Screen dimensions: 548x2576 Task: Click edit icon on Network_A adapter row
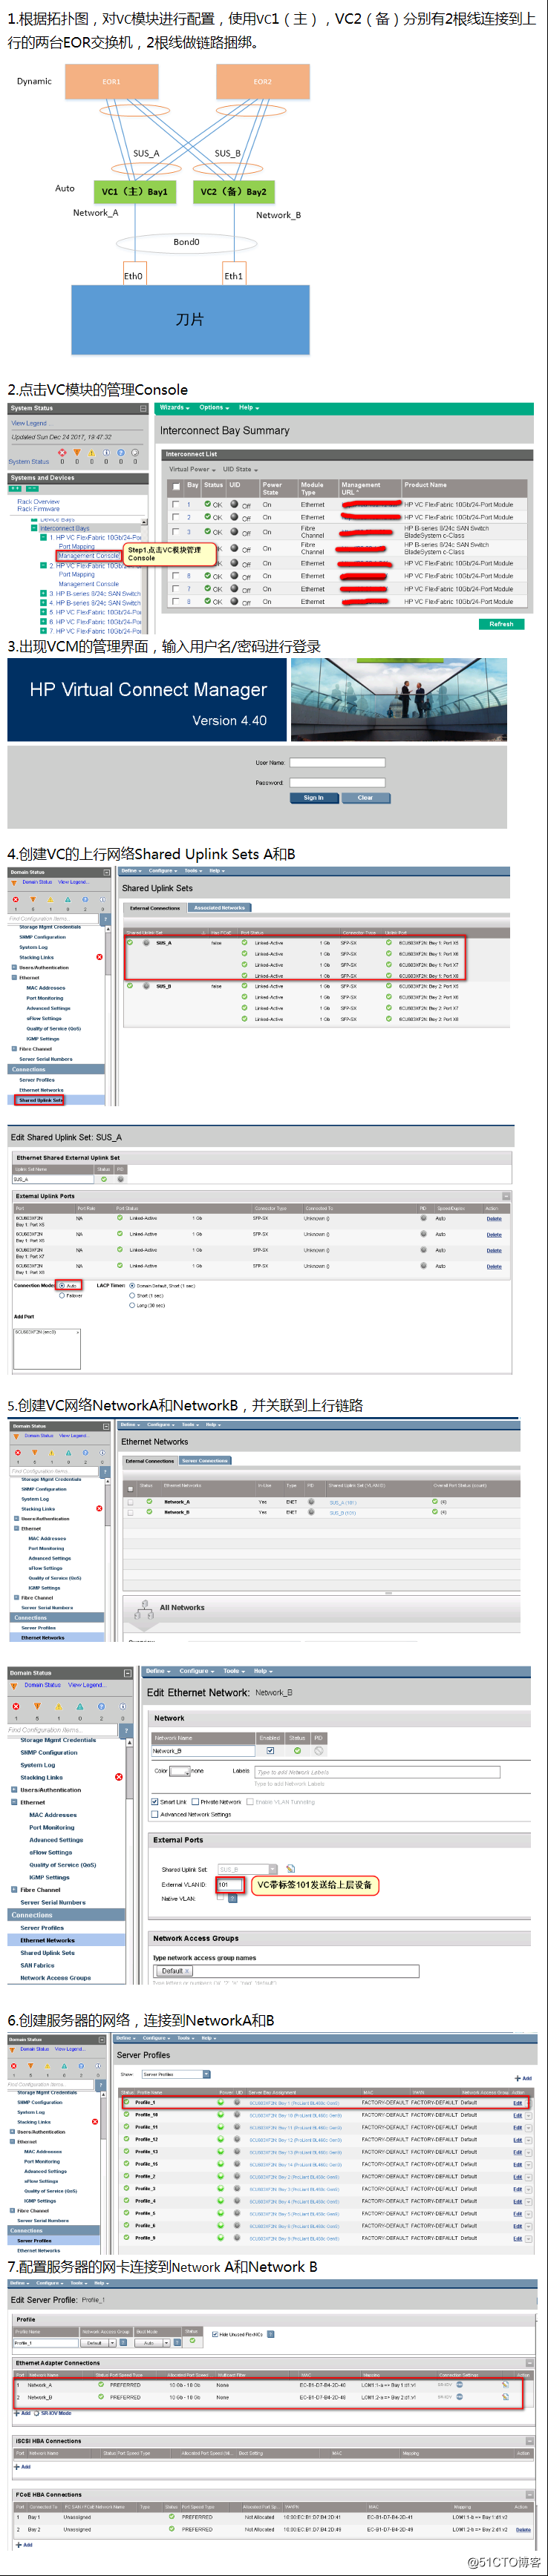click(x=505, y=2385)
